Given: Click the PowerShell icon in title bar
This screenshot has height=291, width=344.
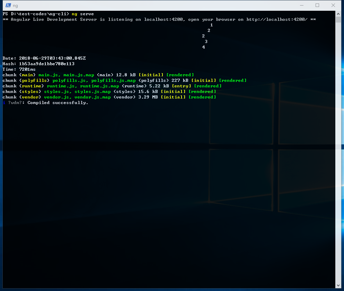Looking at the screenshot, I should coord(8,5).
